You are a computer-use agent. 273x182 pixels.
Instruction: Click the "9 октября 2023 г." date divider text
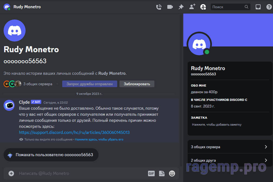[x=89, y=94]
